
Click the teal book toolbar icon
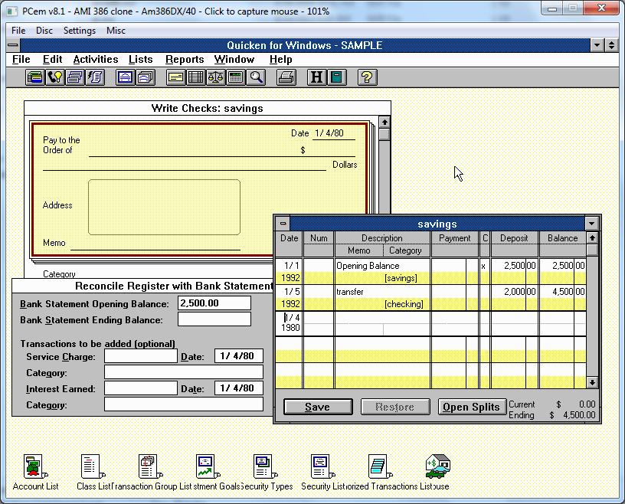click(x=337, y=77)
